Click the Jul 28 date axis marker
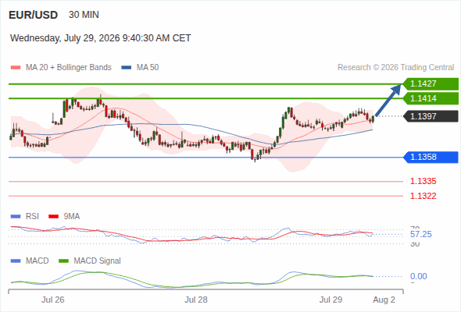The image size is (461, 312). point(196,300)
